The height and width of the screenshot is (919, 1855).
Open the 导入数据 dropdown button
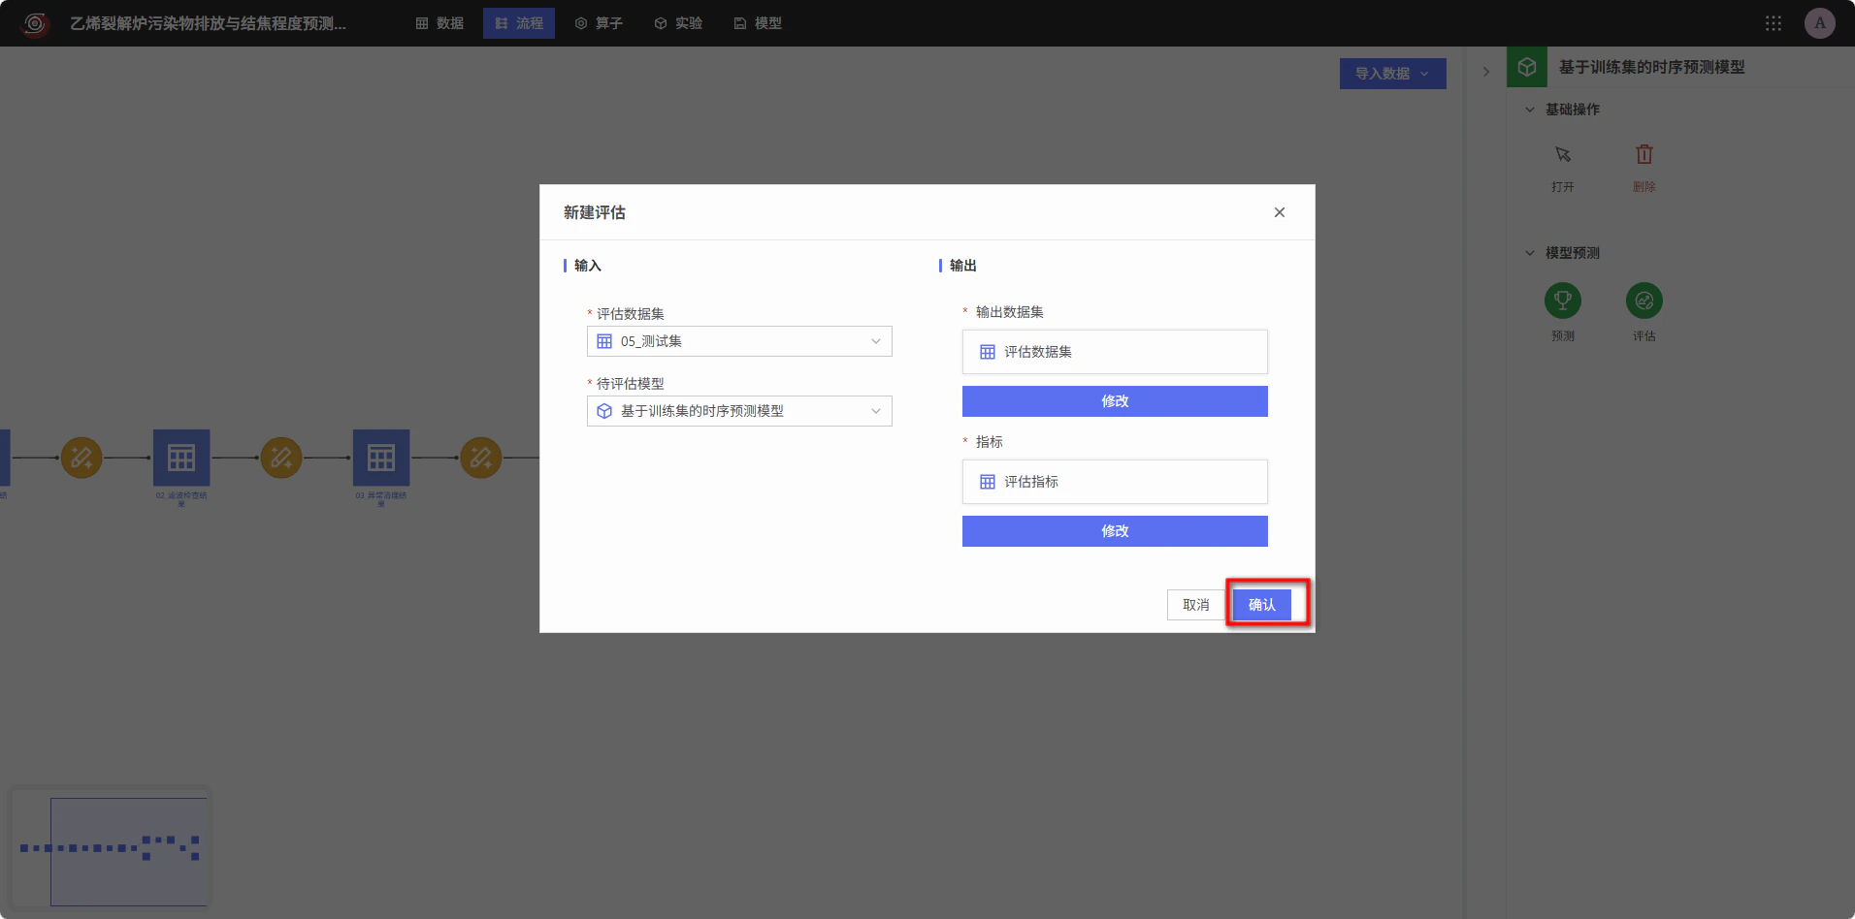coord(1393,74)
